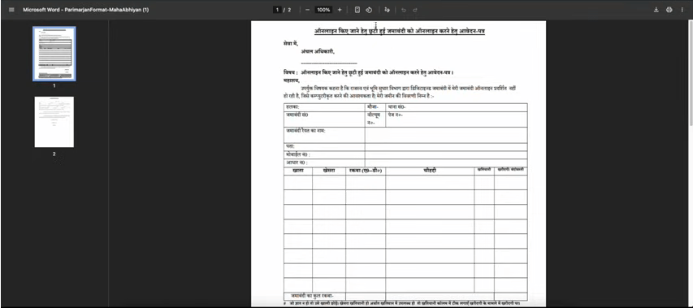Click the undo arrow icon
Screen dimensions: 693x308
pyautogui.click(x=404, y=10)
